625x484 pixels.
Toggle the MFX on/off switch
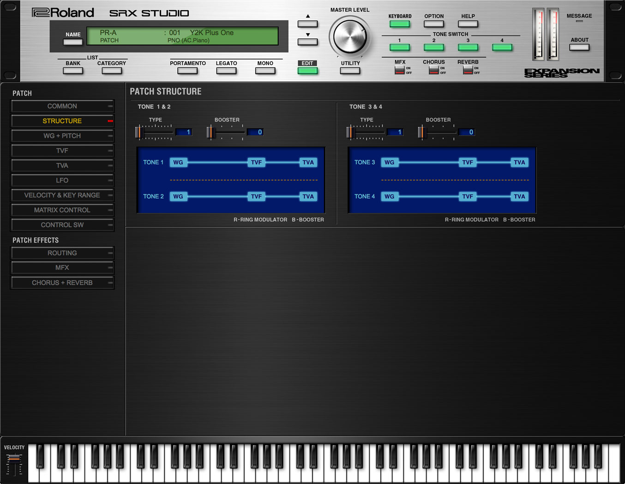coord(399,70)
